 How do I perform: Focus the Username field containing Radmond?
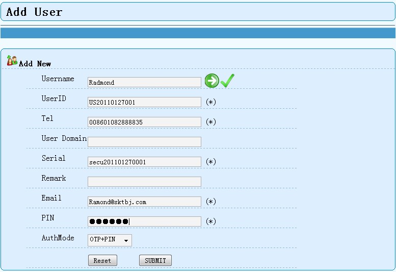[x=144, y=82]
